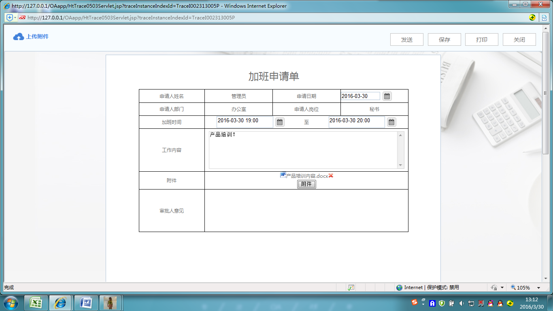Click inside the 申请日期 date field
Screen dimensions: 553x311
coord(360,96)
